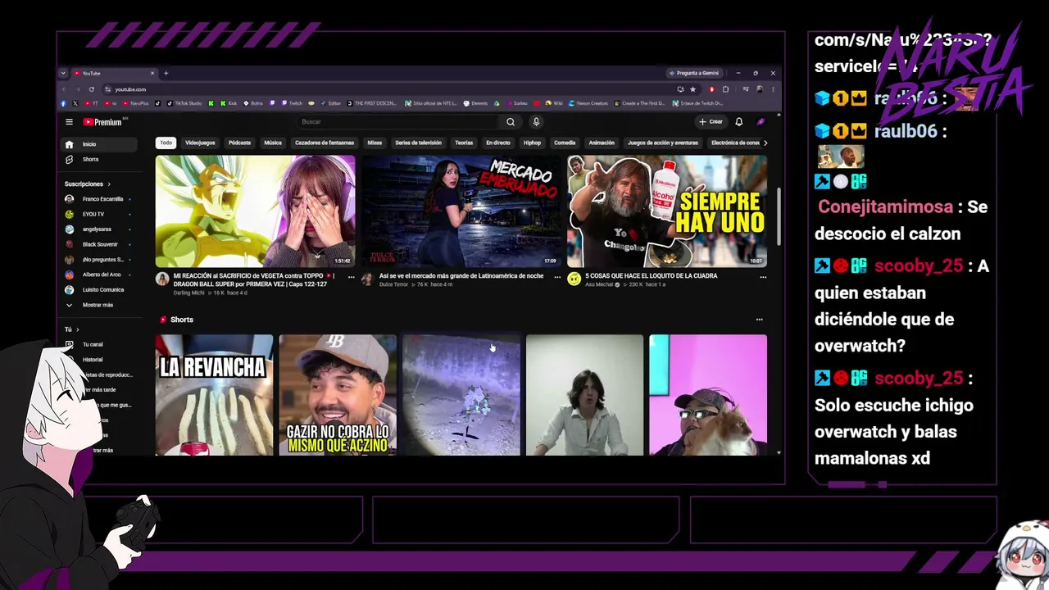1049x590 pixels.
Task: Select the Hiphop filter chip
Action: [x=533, y=143]
